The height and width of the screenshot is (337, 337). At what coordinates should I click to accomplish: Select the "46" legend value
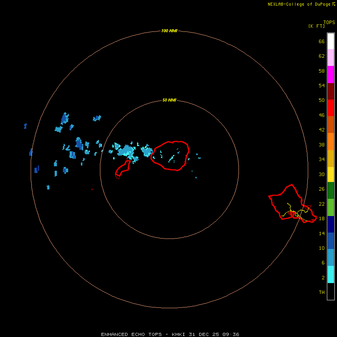(322, 115)
